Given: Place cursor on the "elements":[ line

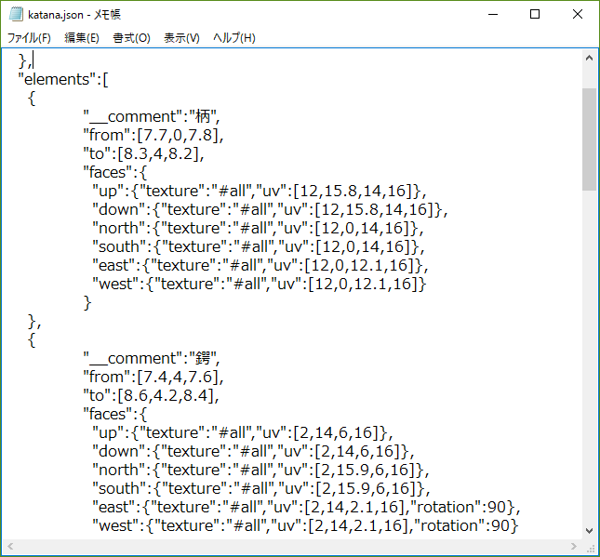Looking at the screenshot, I should tap(63, 80).
